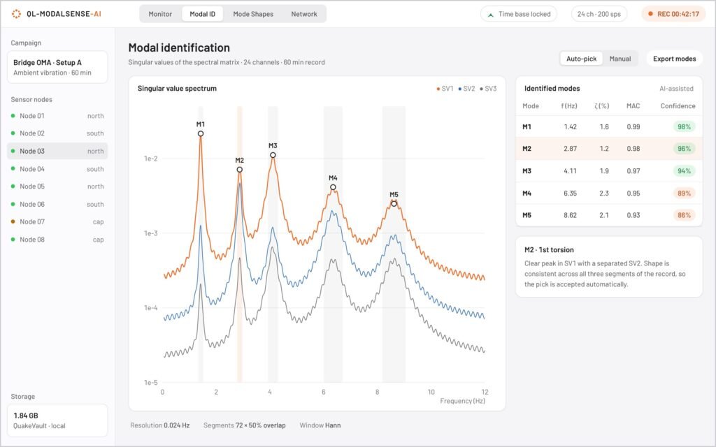The height and width of the screenshot is (447, 716).
Task: Click the 1.84 GB storage card
Action: 57,420
